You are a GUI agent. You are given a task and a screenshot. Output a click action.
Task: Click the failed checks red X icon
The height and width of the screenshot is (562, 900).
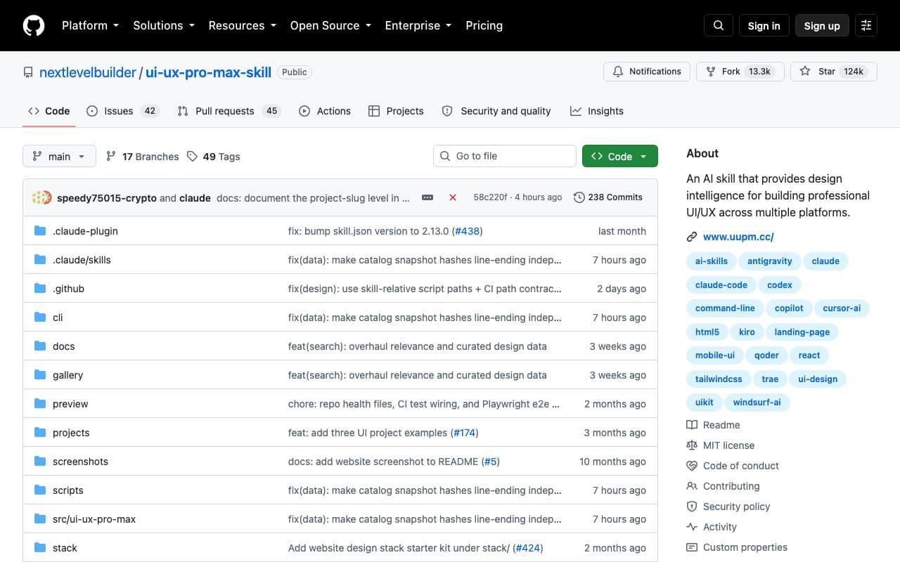click(x=453, y=197)
